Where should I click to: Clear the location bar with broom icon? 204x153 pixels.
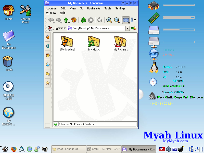pyautogui.click(x=50, y=28)
